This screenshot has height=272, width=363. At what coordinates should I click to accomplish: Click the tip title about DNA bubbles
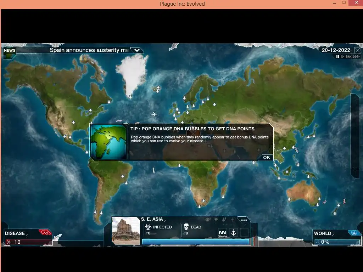click(192, 129)
